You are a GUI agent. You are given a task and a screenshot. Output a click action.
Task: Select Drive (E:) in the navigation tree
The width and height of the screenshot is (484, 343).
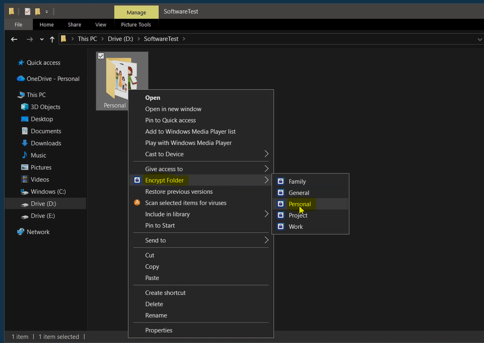[x=43, y=216]
